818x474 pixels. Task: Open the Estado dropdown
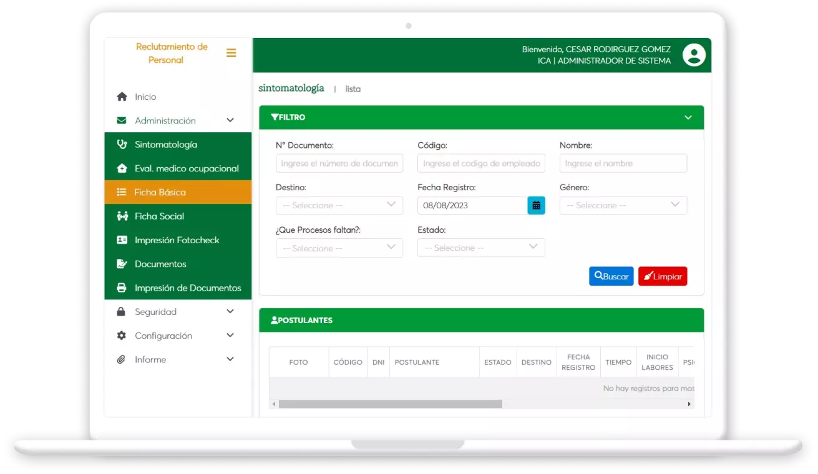(481, 248)
